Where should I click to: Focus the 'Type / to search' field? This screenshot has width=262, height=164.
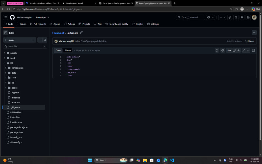click(190, 17)
